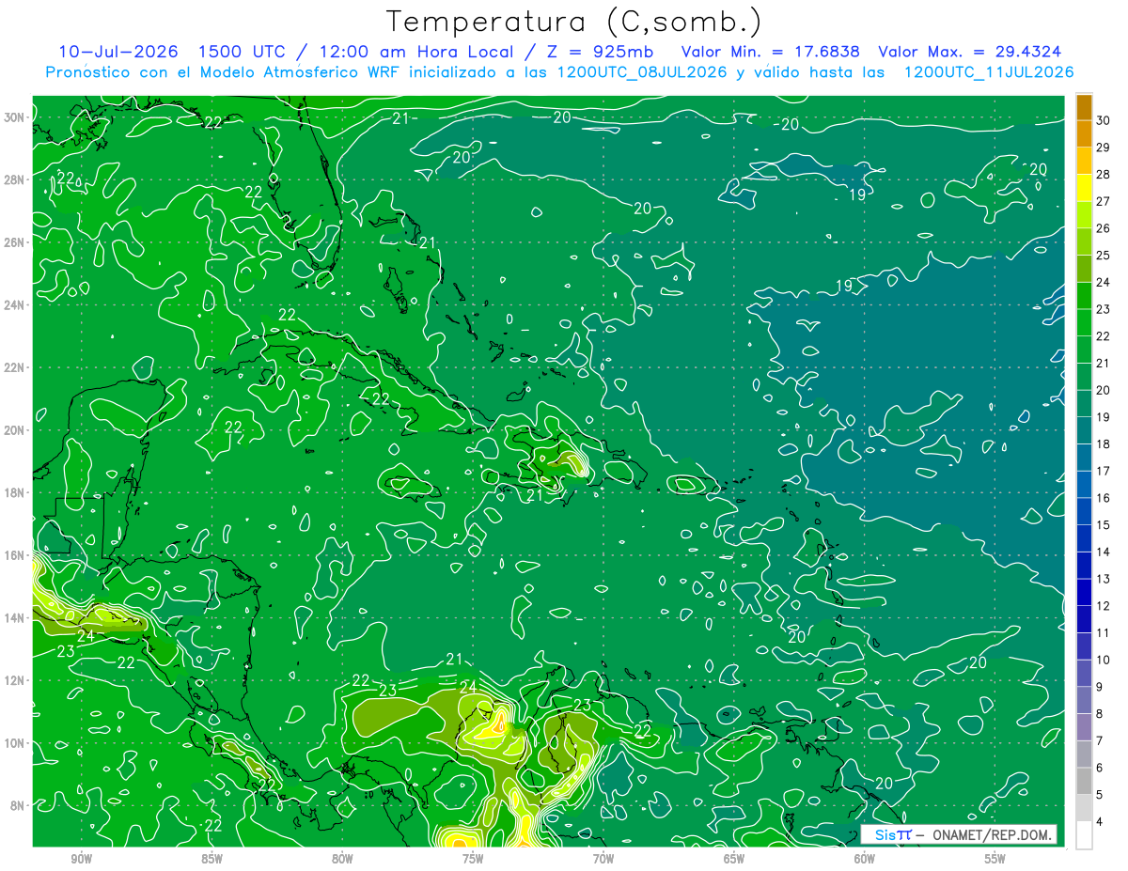Pick the yellow legend swatch between 27 and 28

pos(1084,188)
